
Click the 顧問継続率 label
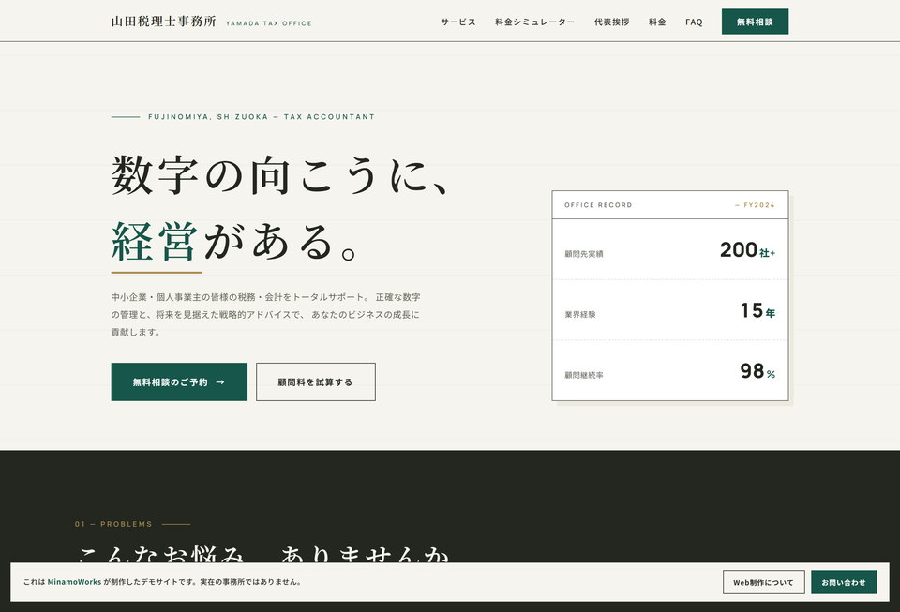point(584,375)
